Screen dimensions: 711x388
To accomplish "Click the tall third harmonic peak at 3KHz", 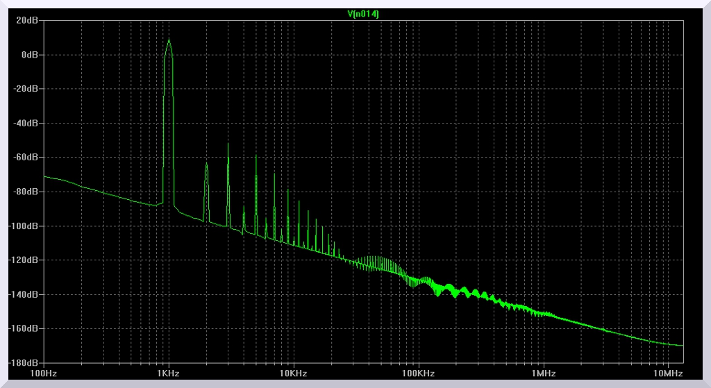I will 228,144.
